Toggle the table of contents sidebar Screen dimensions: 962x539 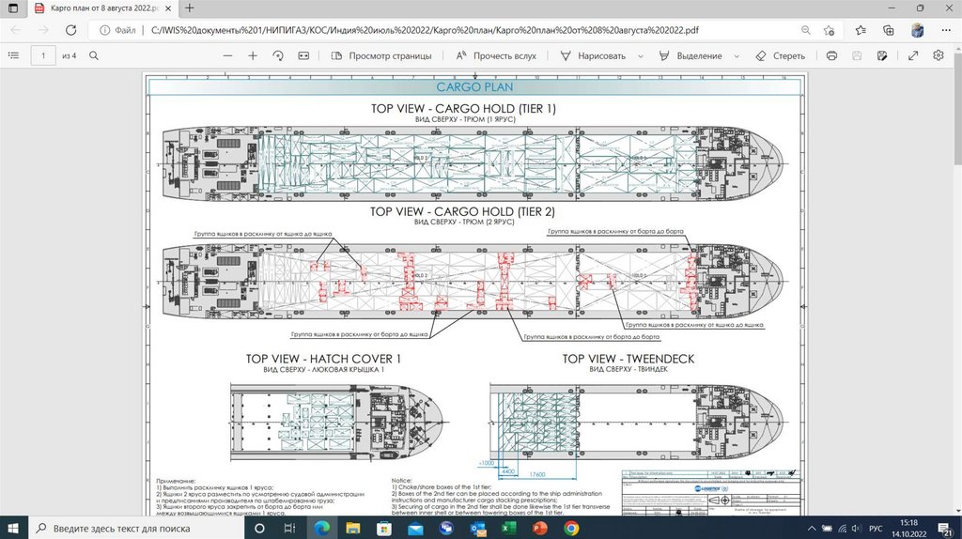point(13,55)
